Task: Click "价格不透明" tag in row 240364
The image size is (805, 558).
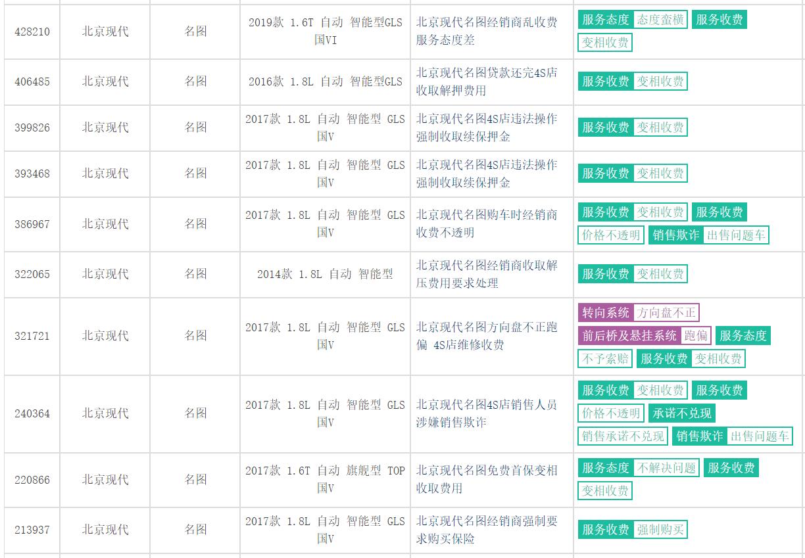Action: click(x=611, y=413)
